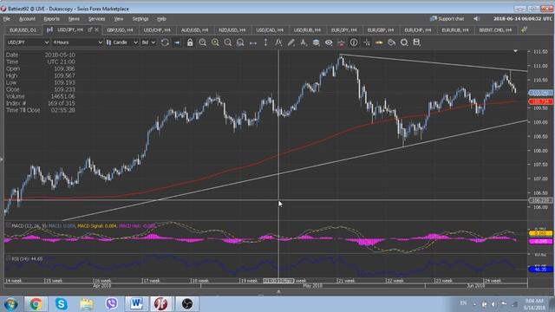Open the Bid price side dropdown
The height and width of the screenshot is (312, 555).
(148, 42)
